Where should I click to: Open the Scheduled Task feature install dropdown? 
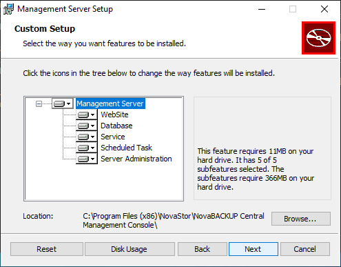[87, 148]
